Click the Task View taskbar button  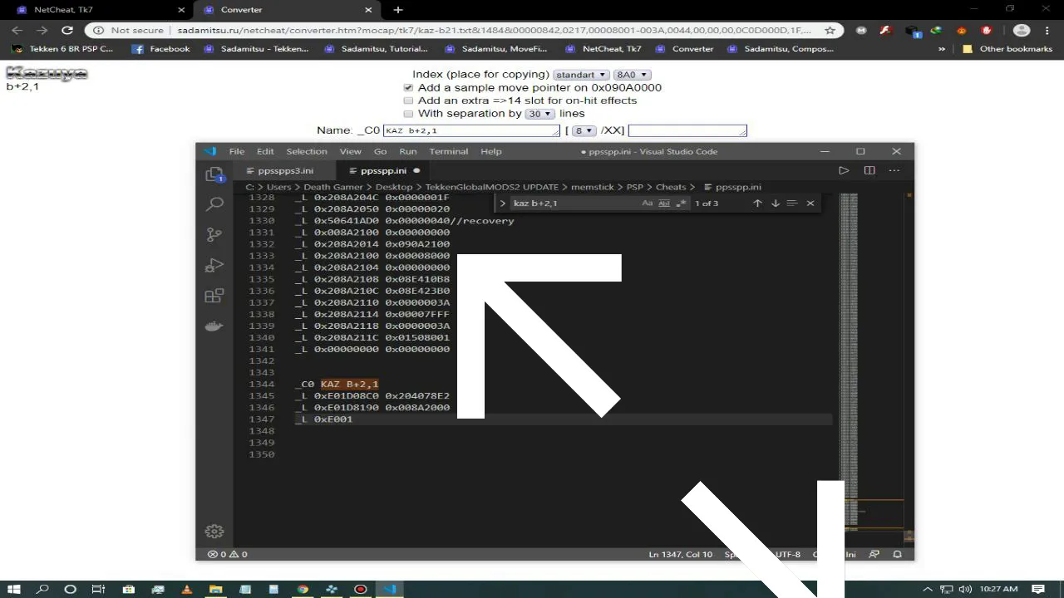coord(98,589)
